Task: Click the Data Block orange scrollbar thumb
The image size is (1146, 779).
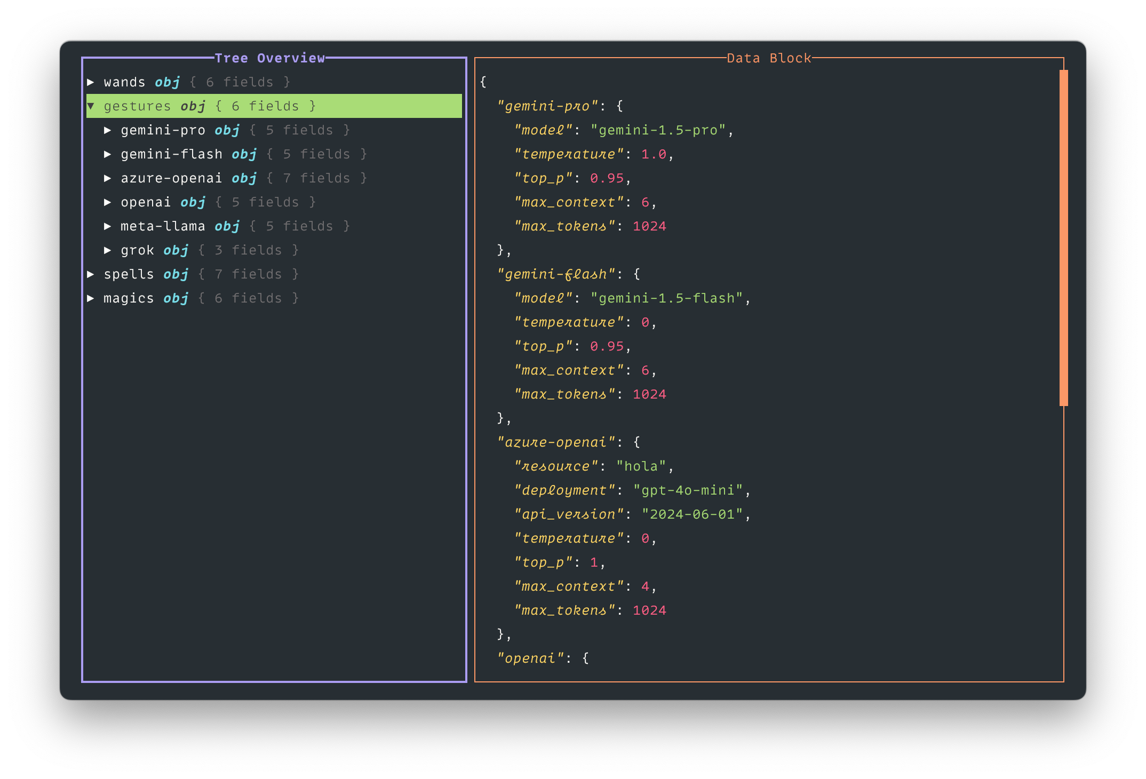Action: click(1063, 238)
